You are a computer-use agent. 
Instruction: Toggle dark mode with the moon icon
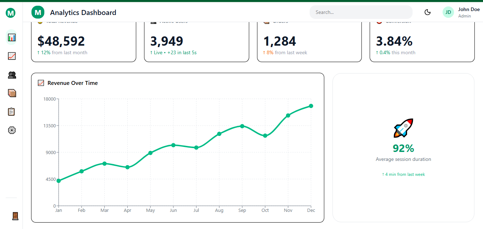point(428,12)
